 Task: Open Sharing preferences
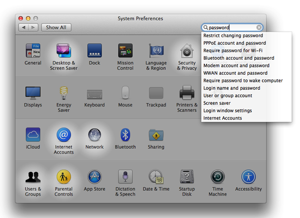[x=156, y=139]
